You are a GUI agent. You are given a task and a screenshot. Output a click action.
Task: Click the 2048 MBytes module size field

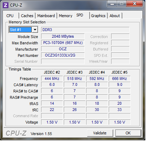[x=63, y=36]
